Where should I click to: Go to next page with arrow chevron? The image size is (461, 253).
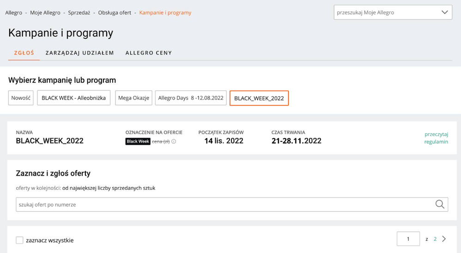(x=444, y=239)
